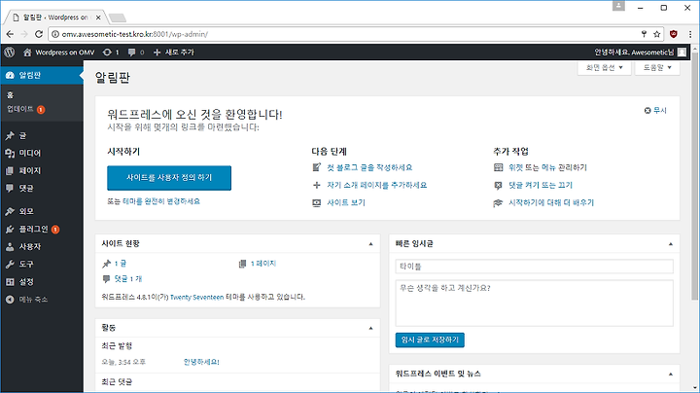The height and width of the screenshot is (393, 700).
Task: Close the 알림판 browser tab
Action: 98,18
